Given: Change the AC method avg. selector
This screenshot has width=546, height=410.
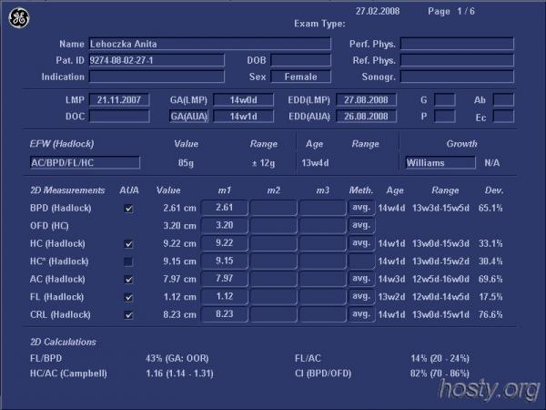Looking at the screenshot, I should (361, 279).
